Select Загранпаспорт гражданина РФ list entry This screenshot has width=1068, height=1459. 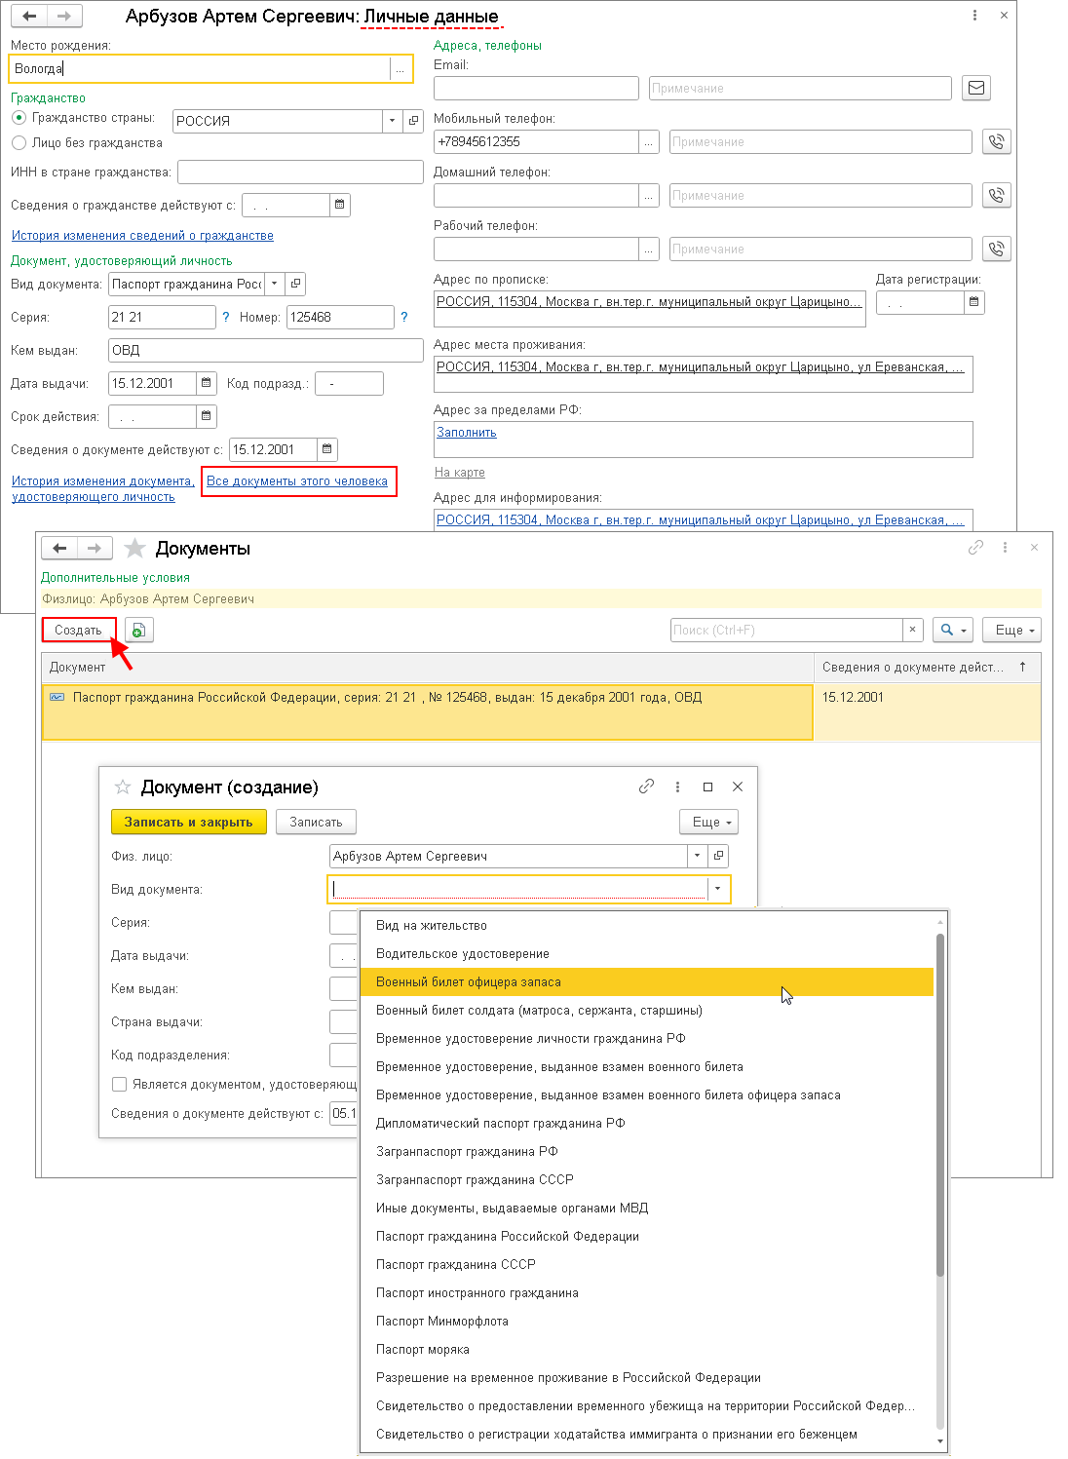pos(467,1152)
